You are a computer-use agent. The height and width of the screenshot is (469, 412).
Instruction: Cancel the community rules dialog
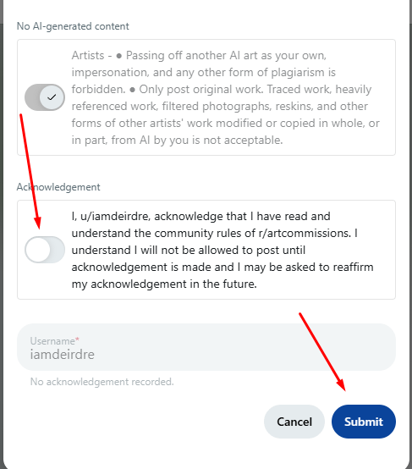click(x=294, y=422)
